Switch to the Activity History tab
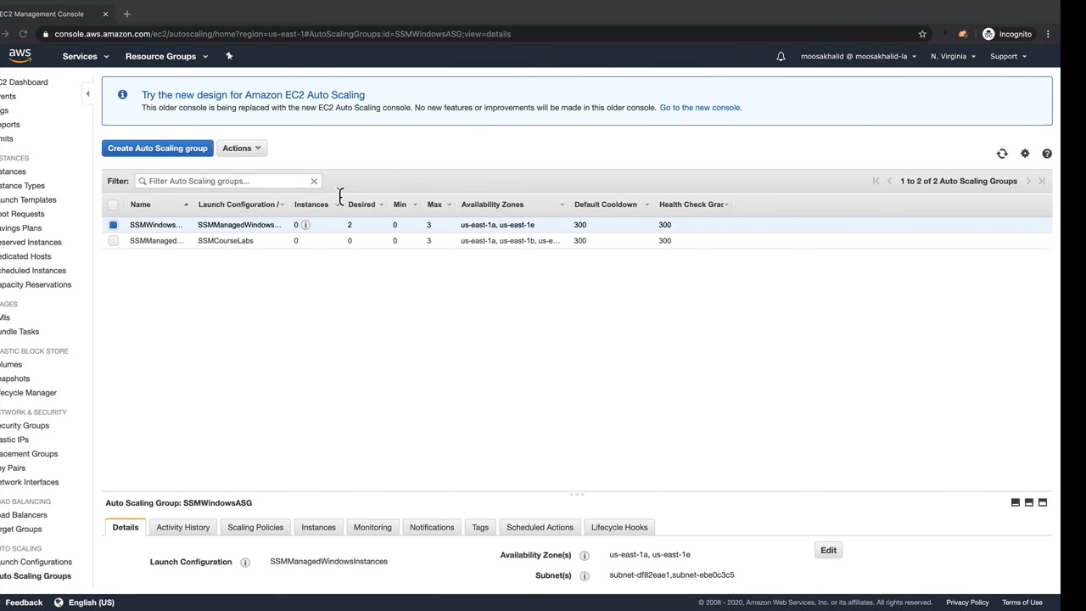This screenshot has width=1086, height=611. point(183,527)
